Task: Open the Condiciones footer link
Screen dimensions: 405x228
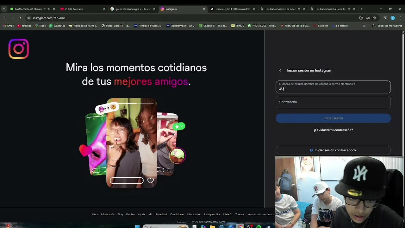Action: click(177, 214)
